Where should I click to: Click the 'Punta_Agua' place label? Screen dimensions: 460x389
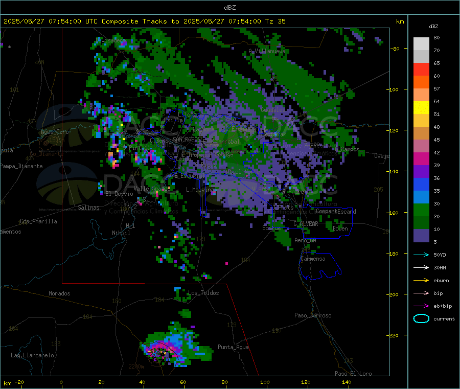tap(233, 347)
